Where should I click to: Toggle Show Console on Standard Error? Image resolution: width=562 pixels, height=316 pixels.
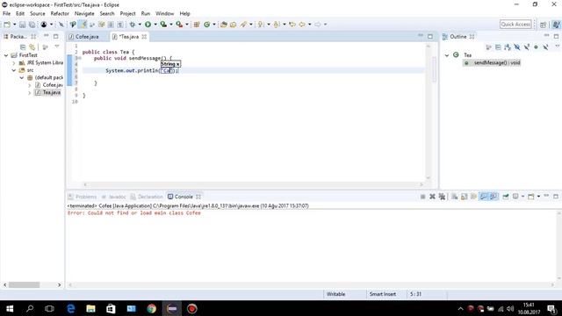click(x=494, y=197)
